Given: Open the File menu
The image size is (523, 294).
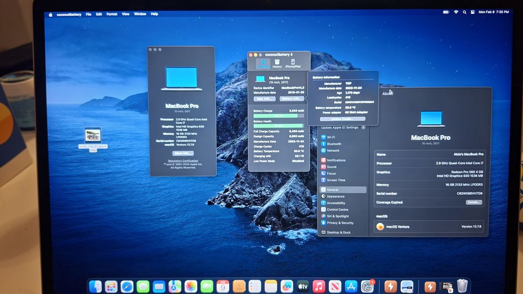Looking at the screenshot, I should 88,14.
